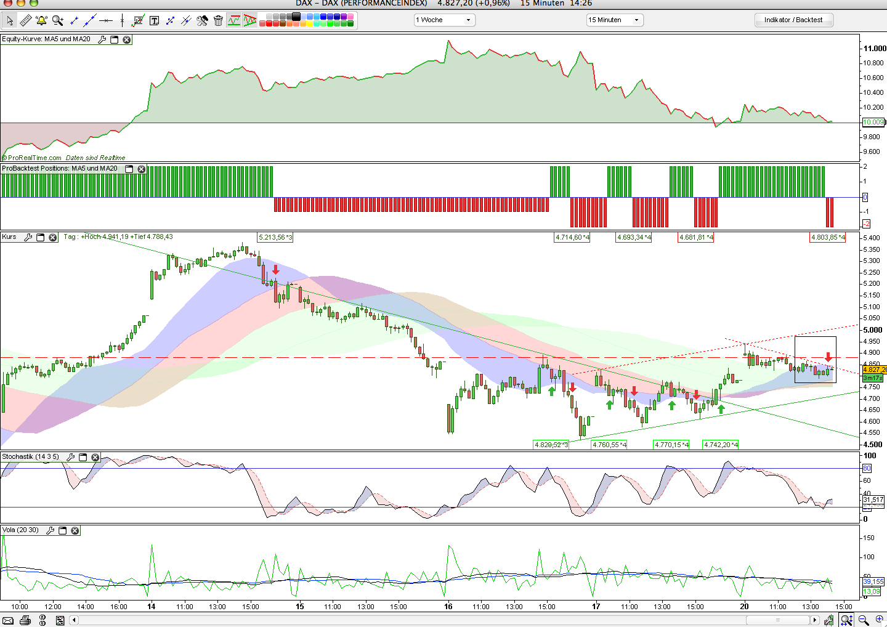Click the trade label '4.681,81 *4'

coord(696,237)
